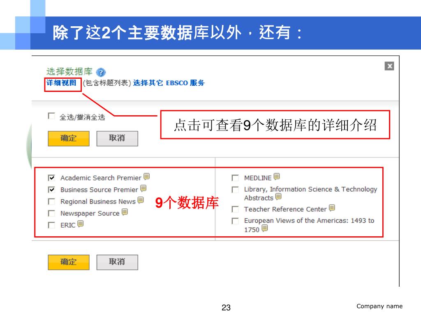421x315 pixels.
Task: Click the (包含标题列表) text
Action: [x=107, y=83]
